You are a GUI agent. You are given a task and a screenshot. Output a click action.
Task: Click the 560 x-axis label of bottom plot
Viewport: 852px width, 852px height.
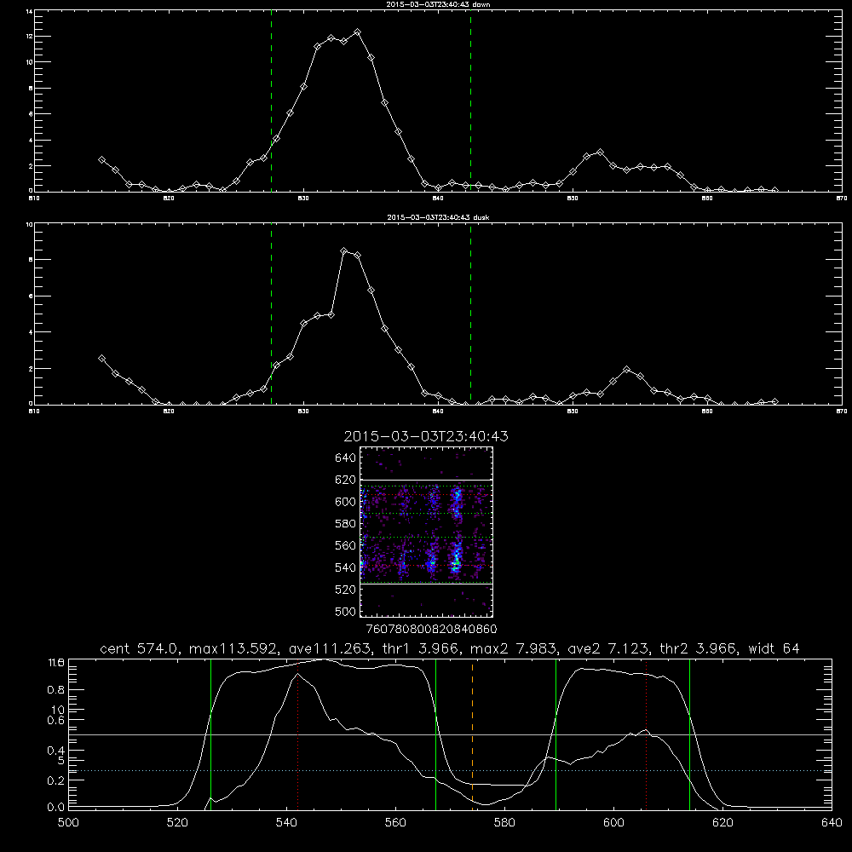pyautogui.click(x=395, y=823)
